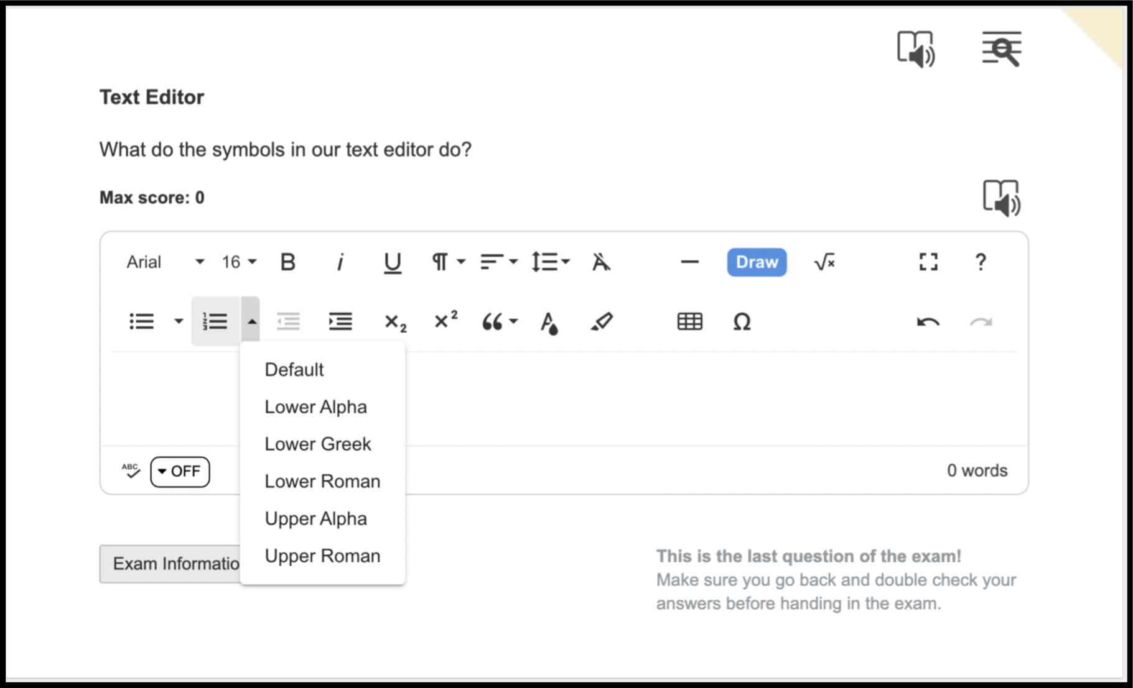Viewport: 1133px width, 688px height.
Task: Click the blue Draw button
Action: click(757, 262)
